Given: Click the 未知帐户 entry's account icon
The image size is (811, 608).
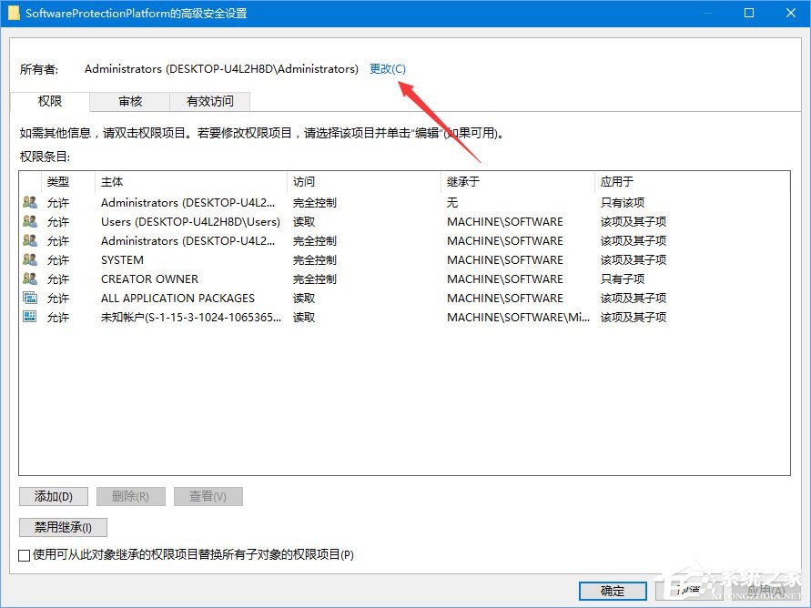Looking at the screenshot, I should [x=28, y=317].
